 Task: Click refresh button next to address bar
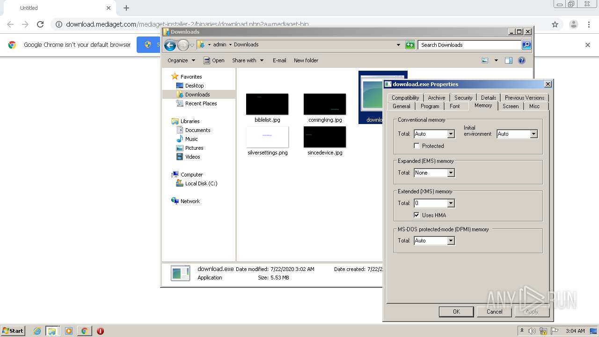coord(410,45)
